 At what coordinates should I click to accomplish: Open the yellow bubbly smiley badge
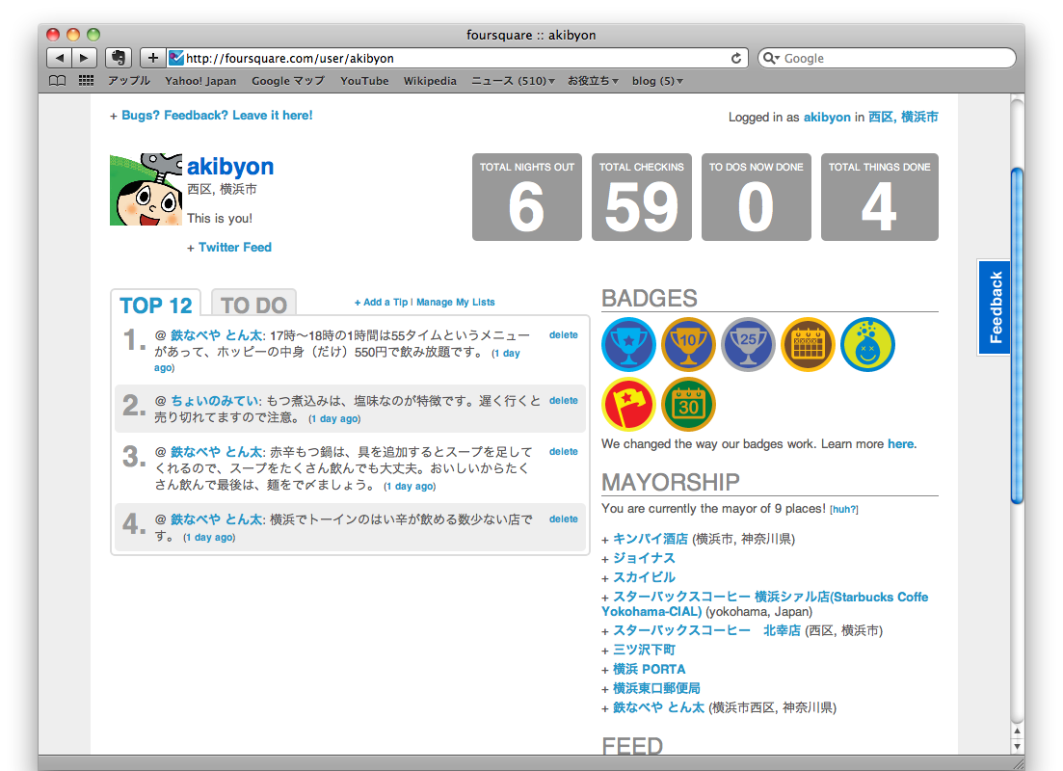coord(867,344)
